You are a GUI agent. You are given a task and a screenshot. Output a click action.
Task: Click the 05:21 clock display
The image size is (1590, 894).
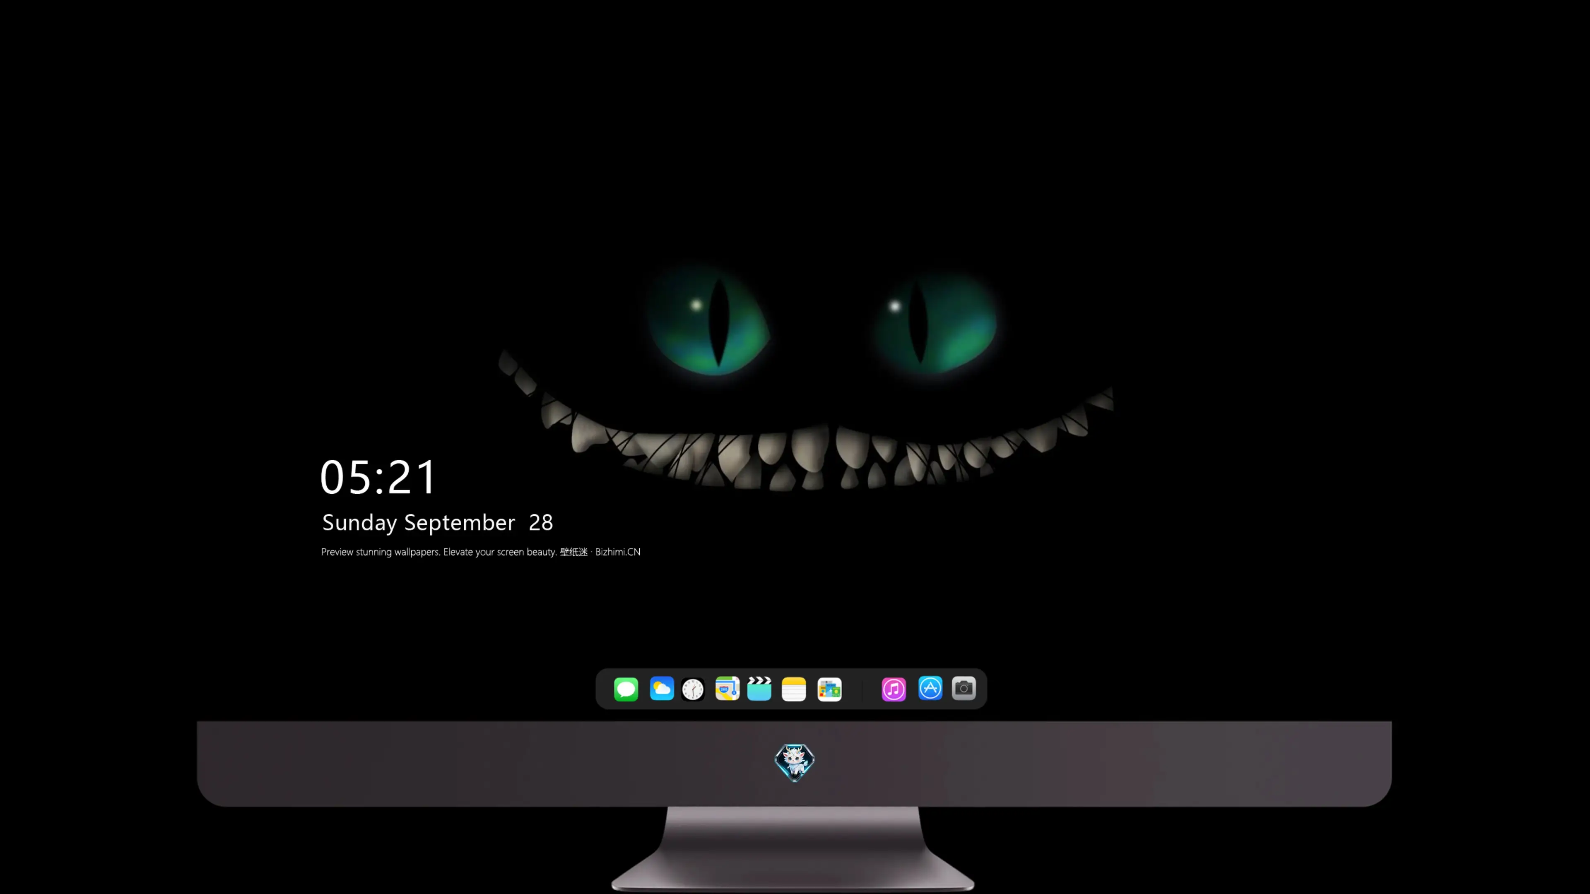pyautogui.click(x=378, y=477)
